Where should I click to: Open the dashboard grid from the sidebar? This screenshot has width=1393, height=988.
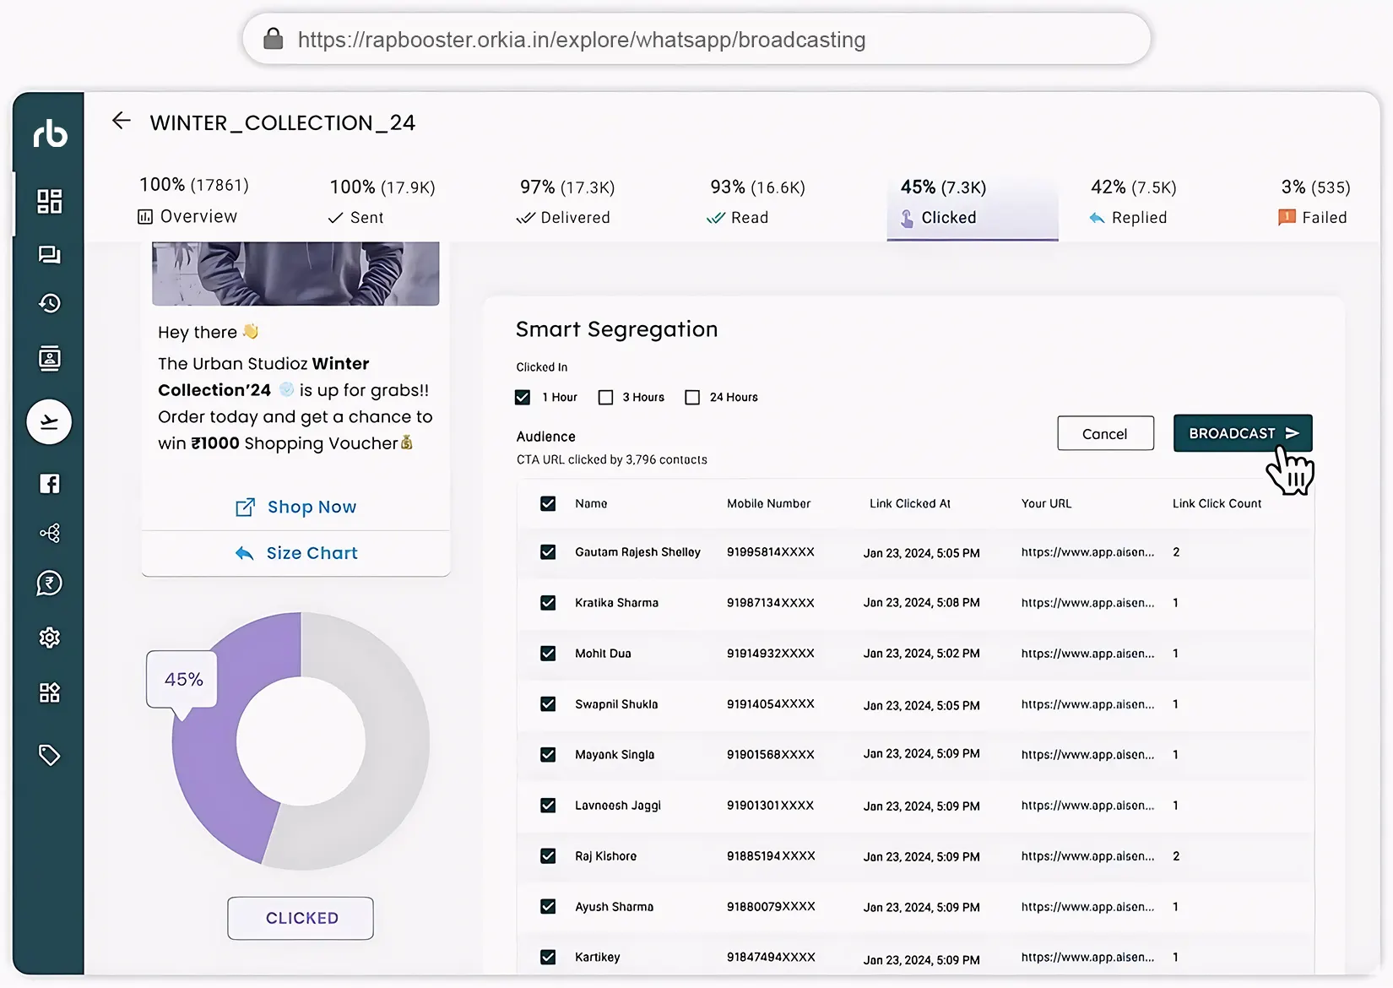48,201
